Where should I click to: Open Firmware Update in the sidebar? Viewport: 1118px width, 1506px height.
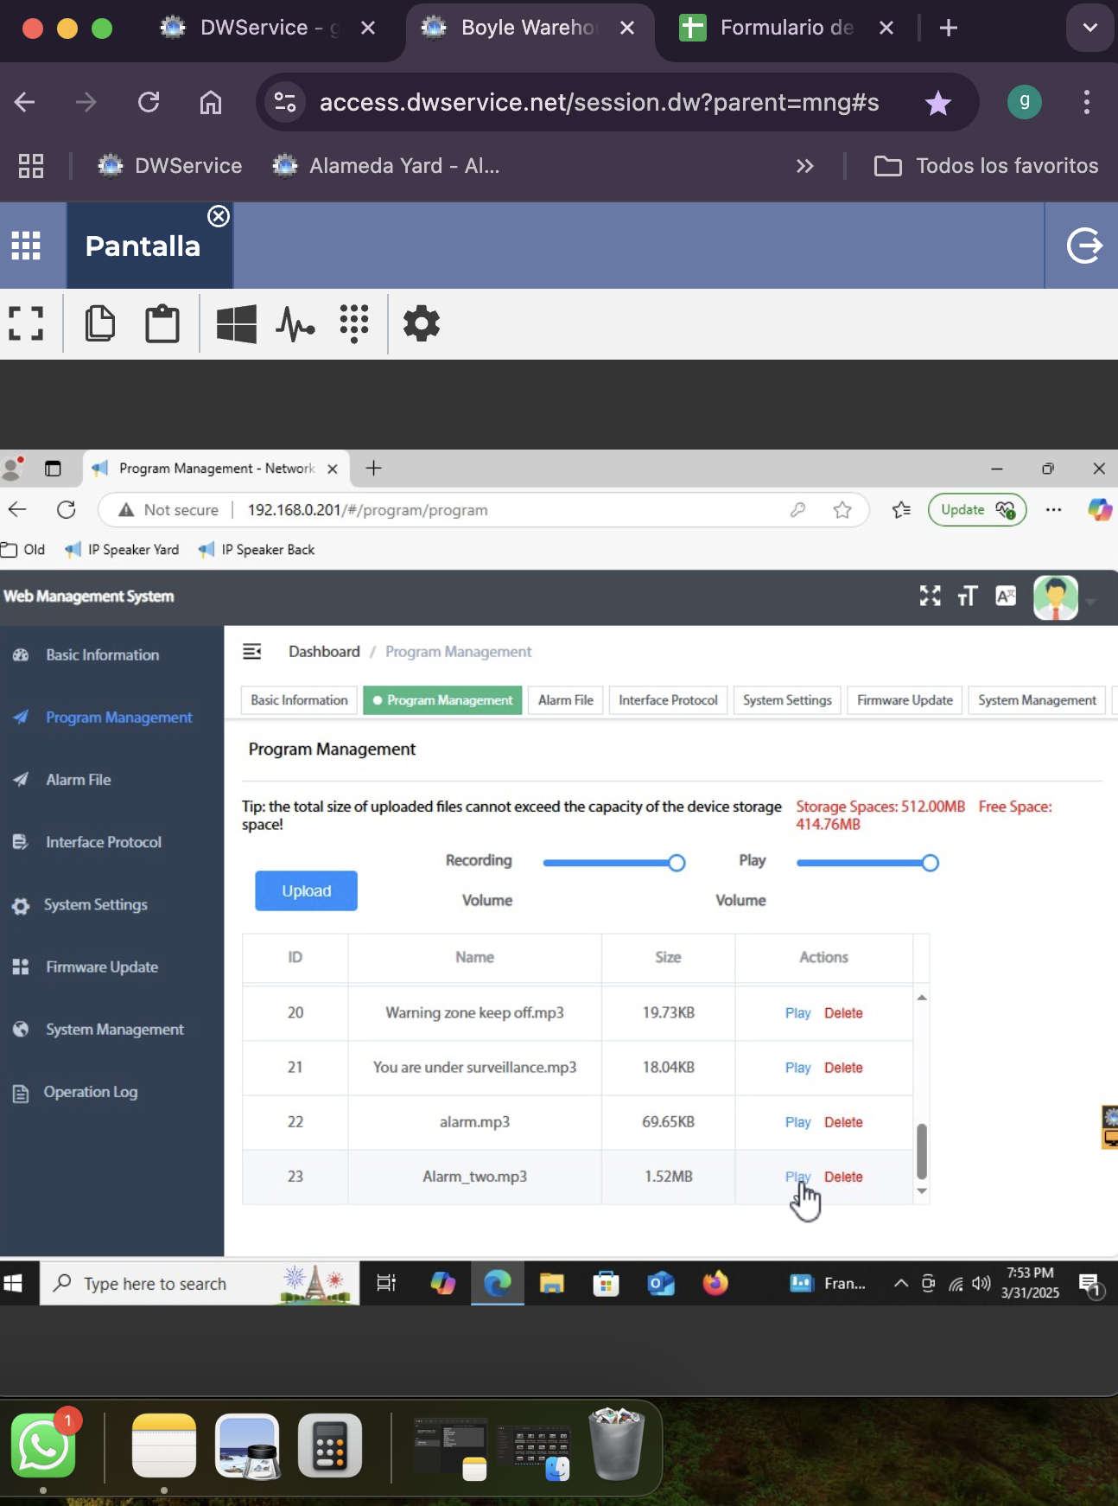click(102, 967)
